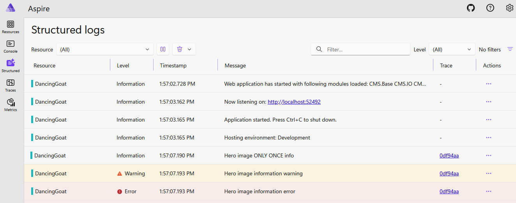Click the Structured logs page heading

tap(68, 30)
